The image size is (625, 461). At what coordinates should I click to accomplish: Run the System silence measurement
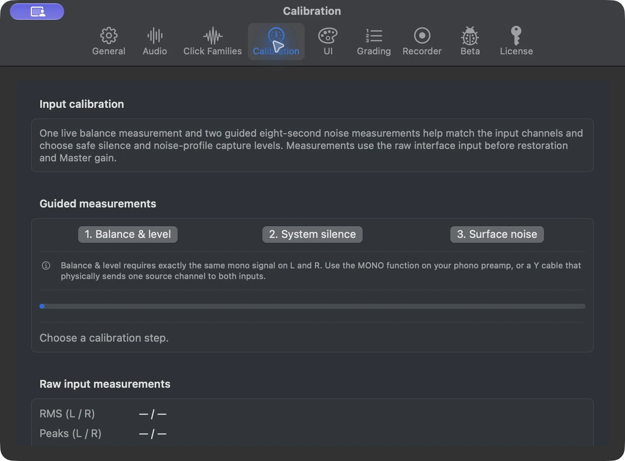(312, 234)
